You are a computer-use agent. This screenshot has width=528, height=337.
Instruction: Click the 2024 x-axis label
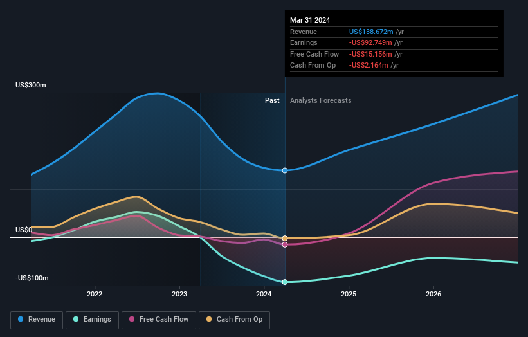click(x=264, y=295)
